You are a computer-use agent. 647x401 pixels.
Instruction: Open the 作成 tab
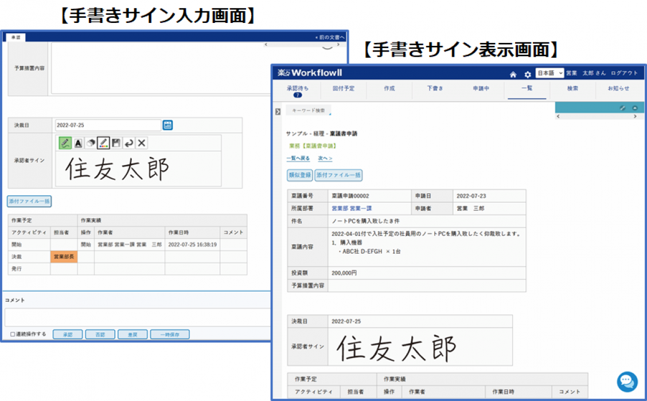[389, 89]
